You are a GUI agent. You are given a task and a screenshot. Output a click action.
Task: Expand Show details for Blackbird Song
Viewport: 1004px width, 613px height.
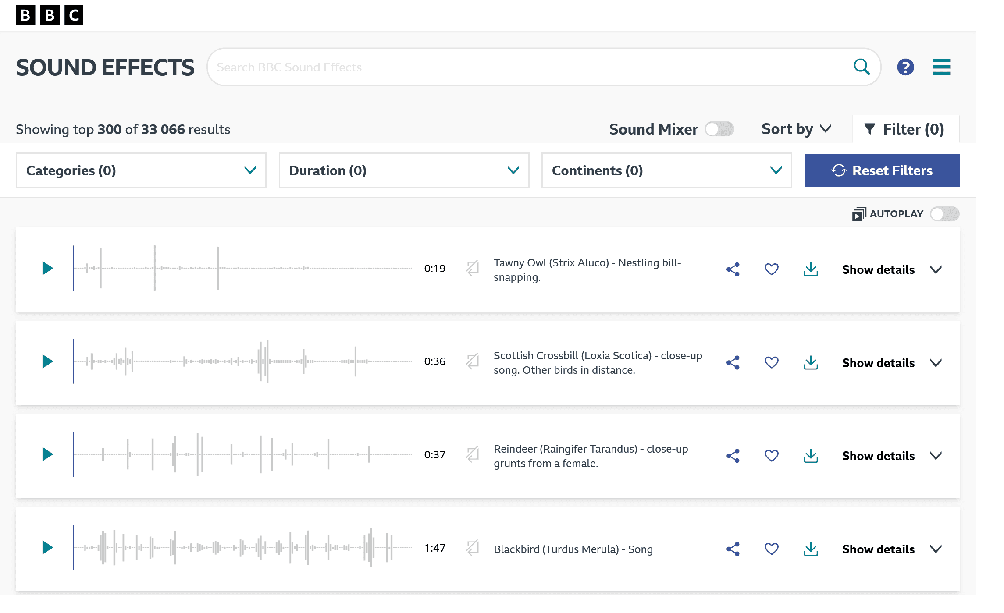click(892, 549)
